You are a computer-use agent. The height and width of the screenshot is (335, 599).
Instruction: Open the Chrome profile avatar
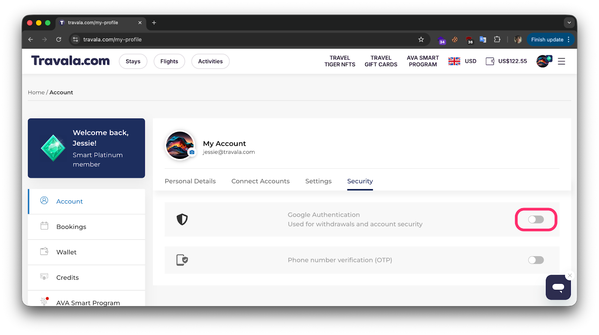(518, 39)
